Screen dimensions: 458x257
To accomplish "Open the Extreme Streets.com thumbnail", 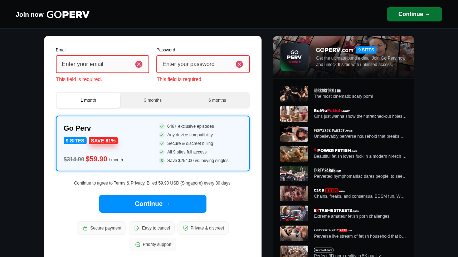I will coord(294,213).
